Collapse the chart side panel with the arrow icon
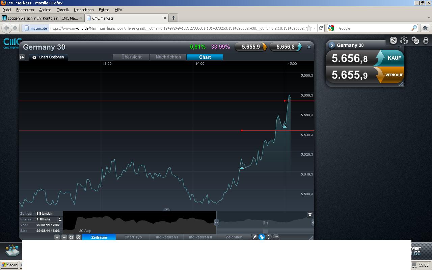Screen dimensions: 432x270 point(22,57)
